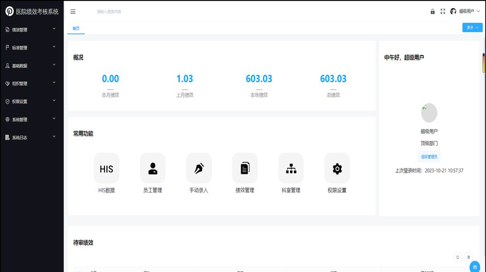Click the 标准管理 flag icon in the sidebar
This screenshot has width=486, height=272.
coord(7,48)
